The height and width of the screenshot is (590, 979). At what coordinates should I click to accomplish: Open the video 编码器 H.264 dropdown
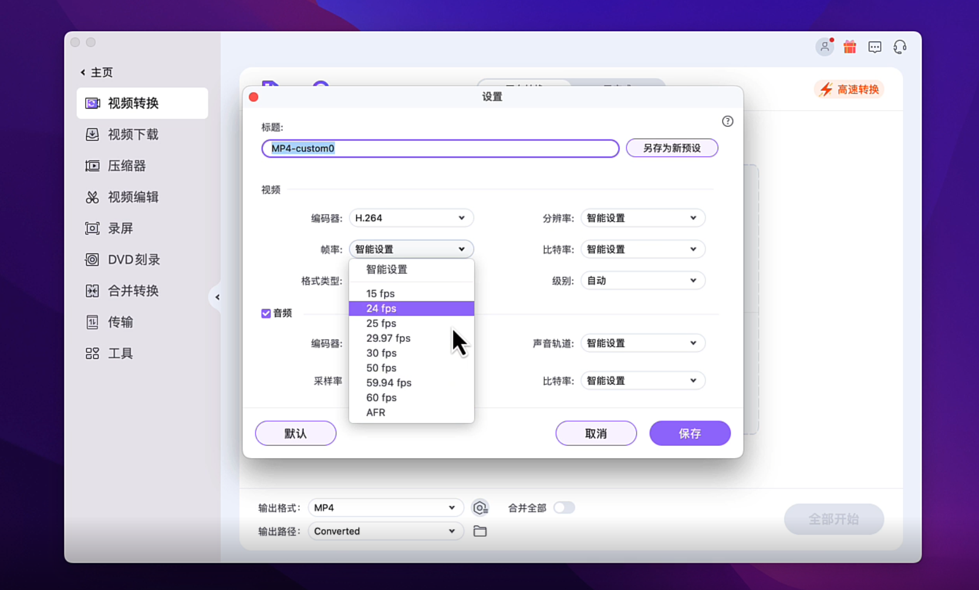(411, 218)
